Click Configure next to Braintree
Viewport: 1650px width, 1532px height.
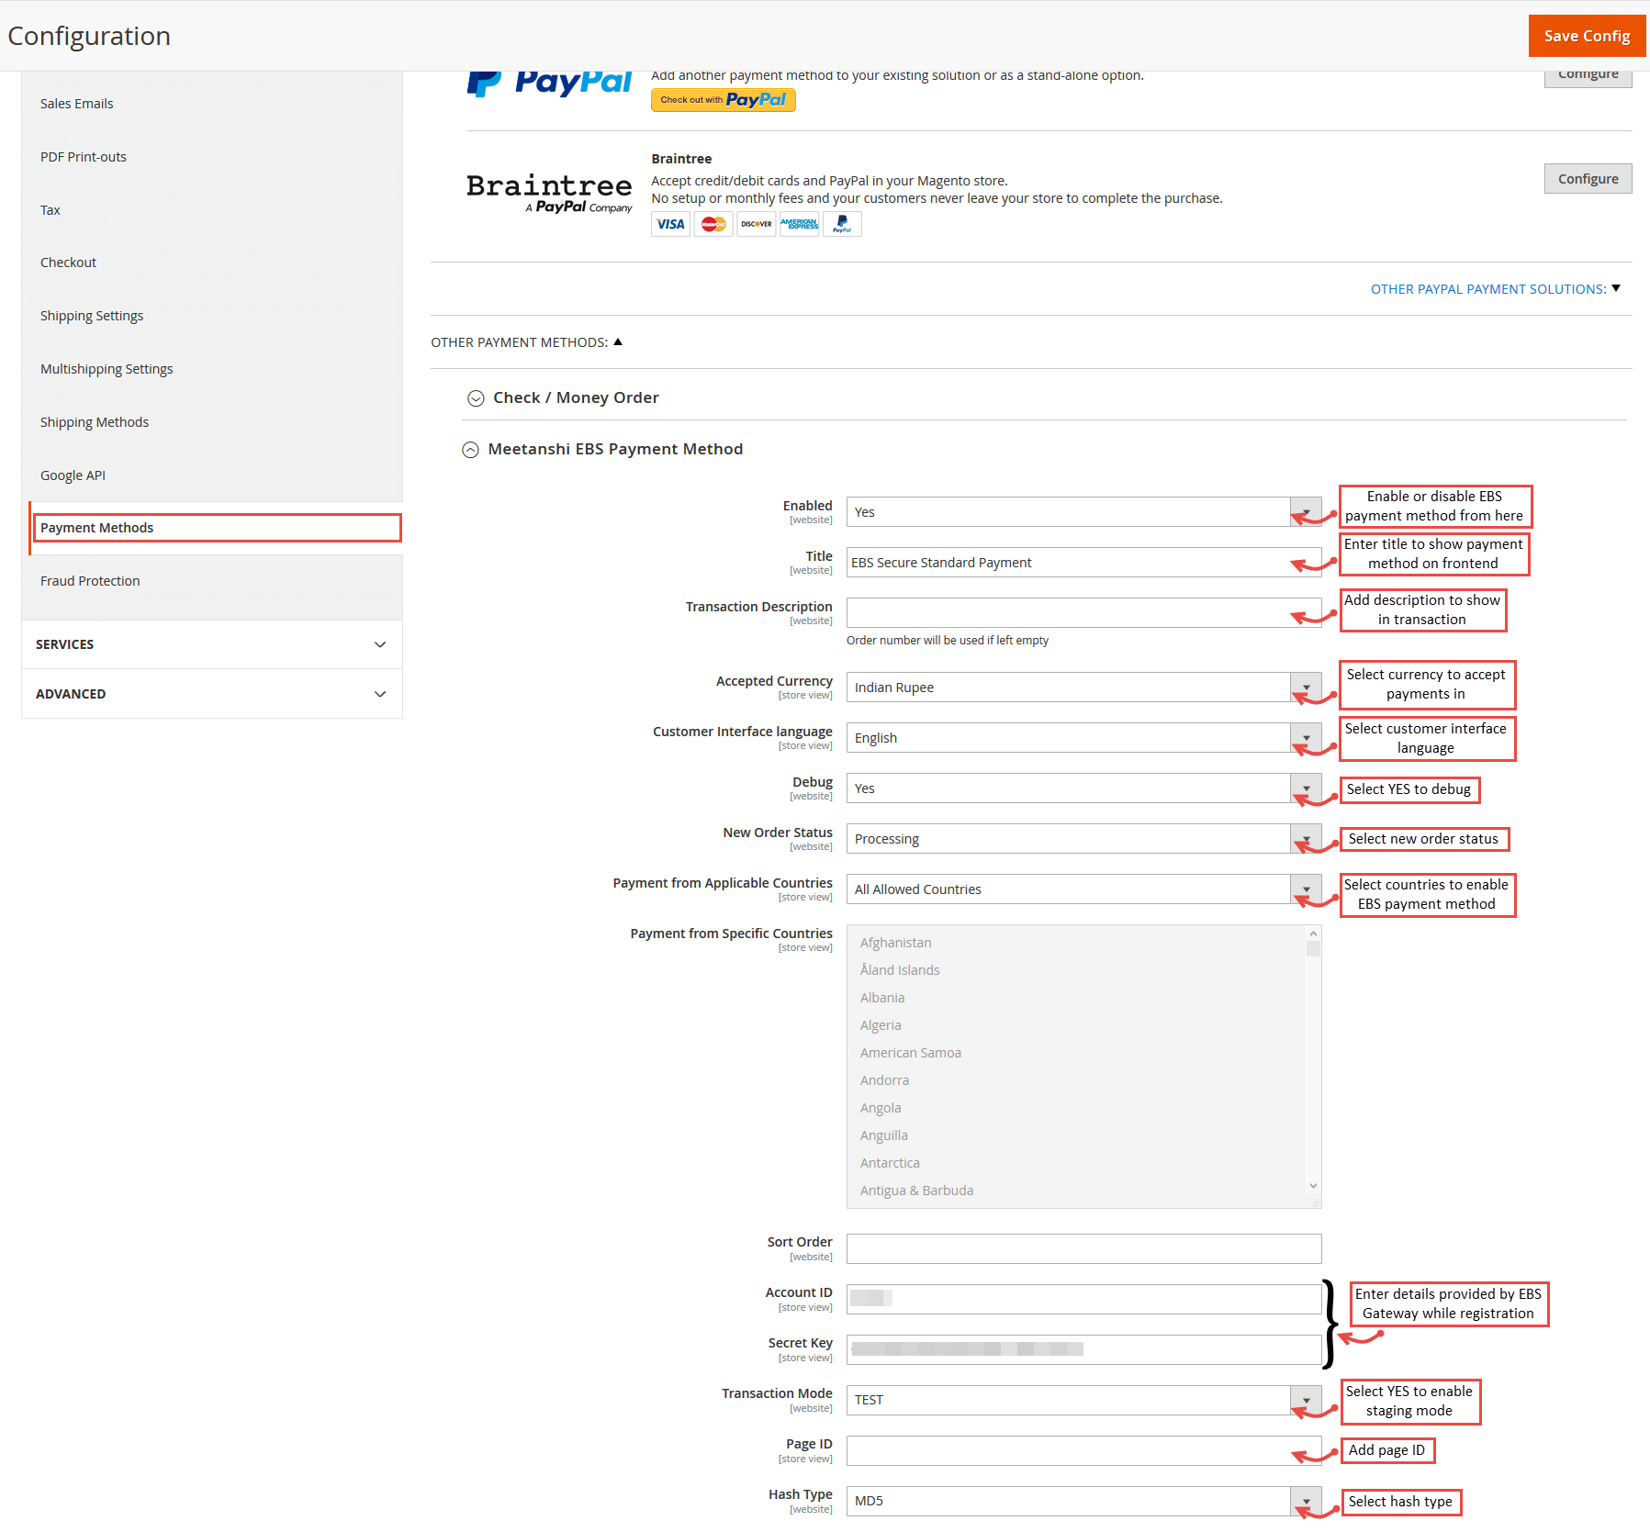(1588, 178)
